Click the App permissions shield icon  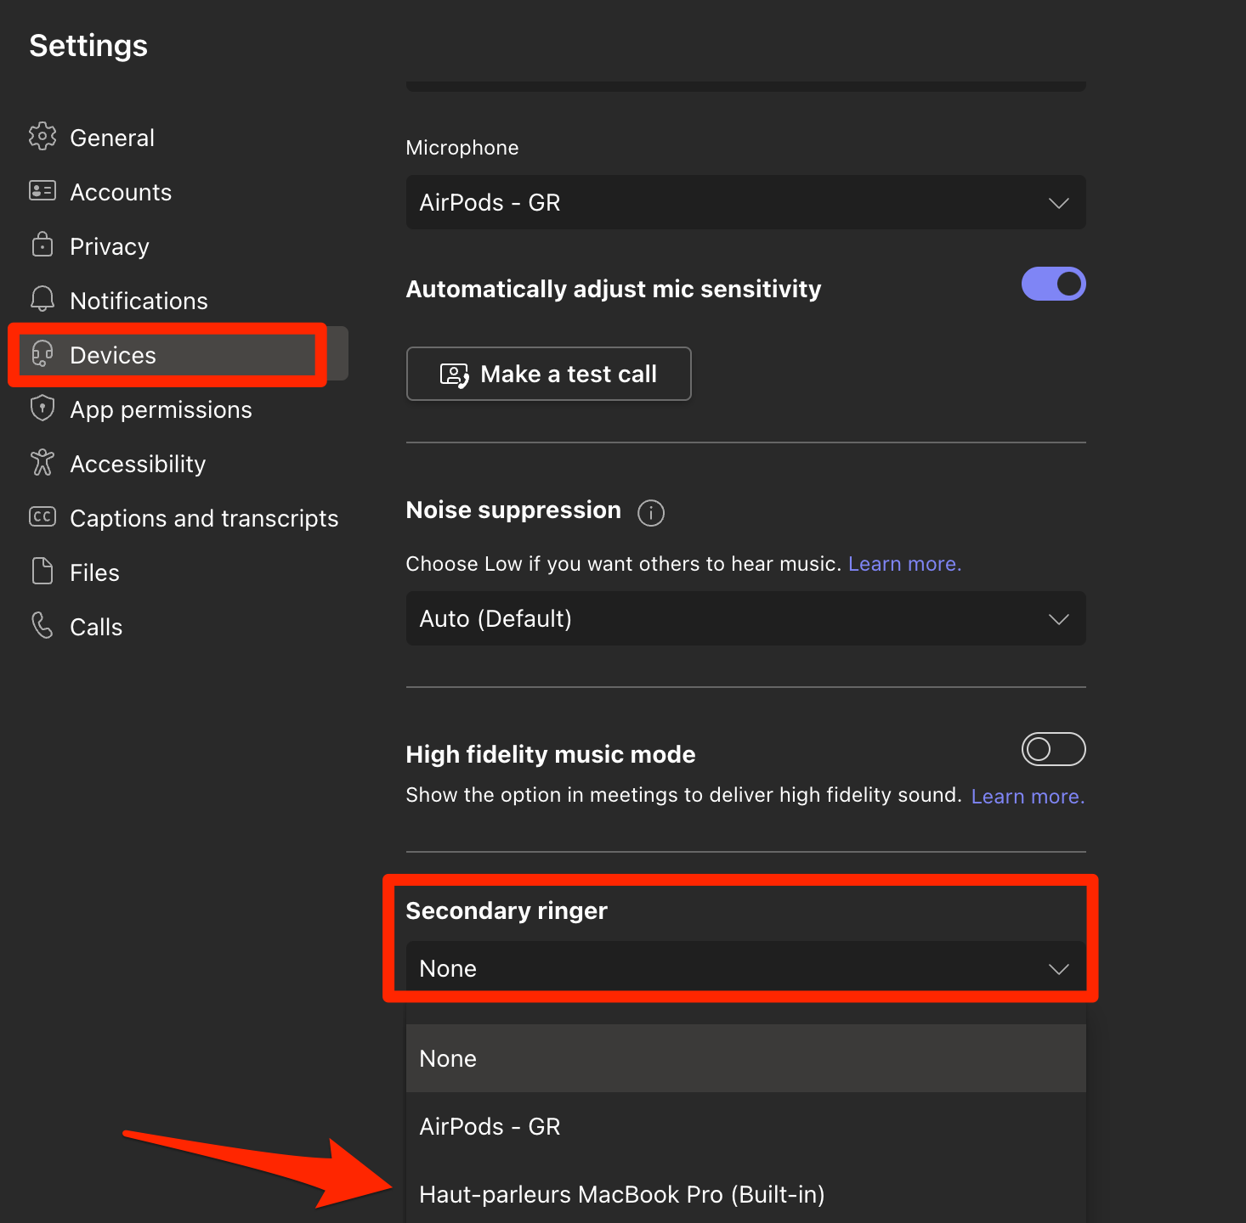coord(42,409)
